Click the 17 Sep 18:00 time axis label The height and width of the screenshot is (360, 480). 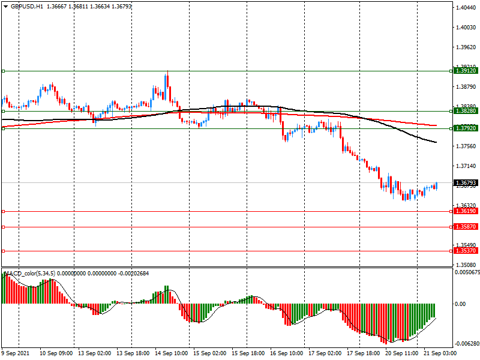364,353
